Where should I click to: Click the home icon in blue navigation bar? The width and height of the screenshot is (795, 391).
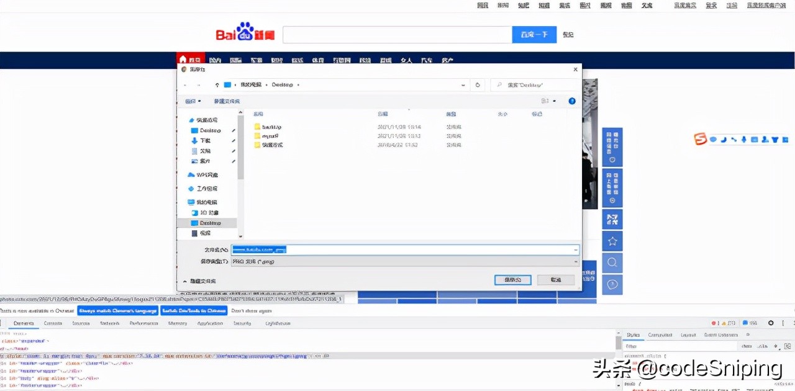pos(183,60)
